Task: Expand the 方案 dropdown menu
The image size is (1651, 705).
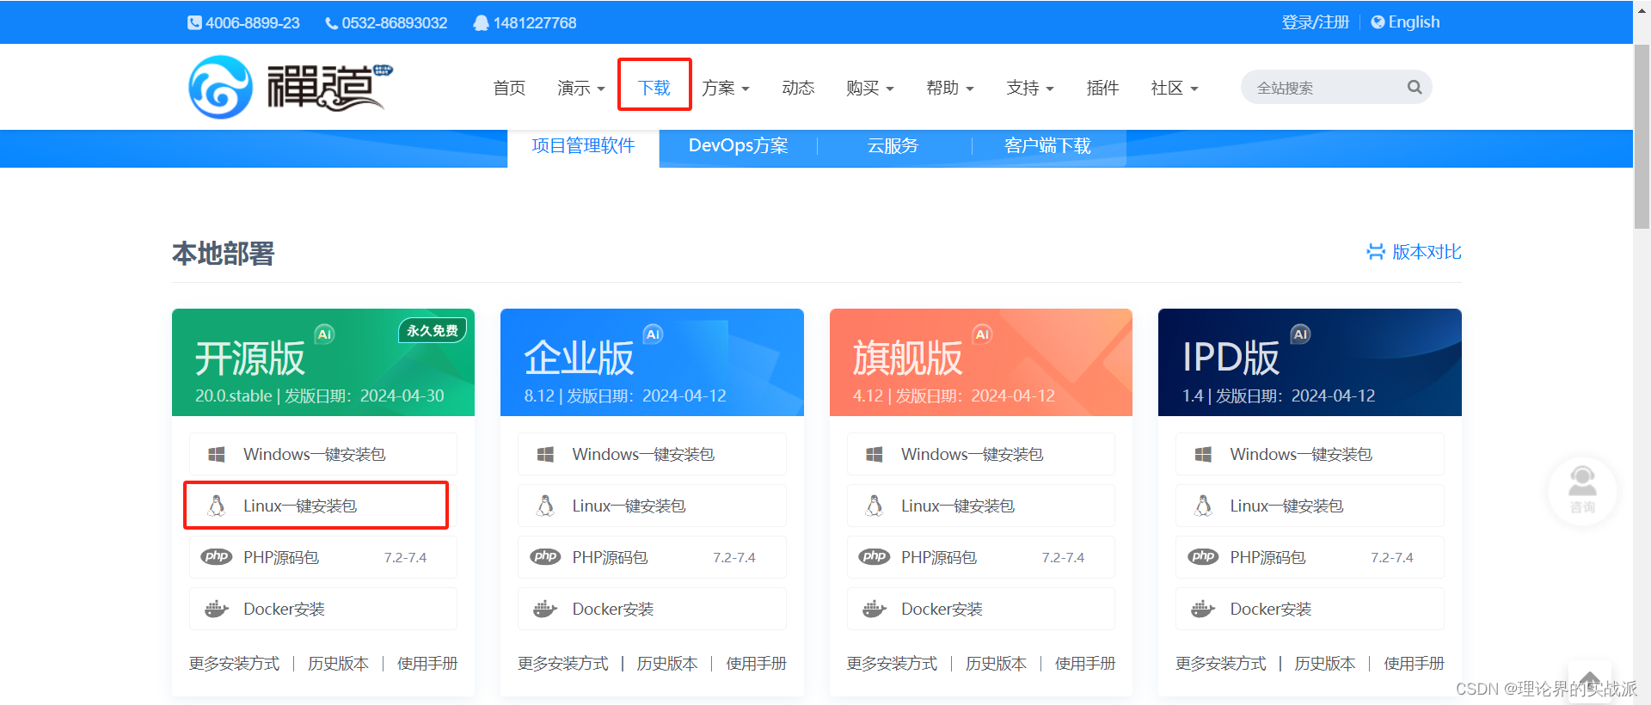Action: [725, 88]
